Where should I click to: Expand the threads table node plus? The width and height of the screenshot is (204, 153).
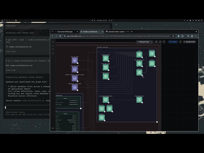[142, 57]
